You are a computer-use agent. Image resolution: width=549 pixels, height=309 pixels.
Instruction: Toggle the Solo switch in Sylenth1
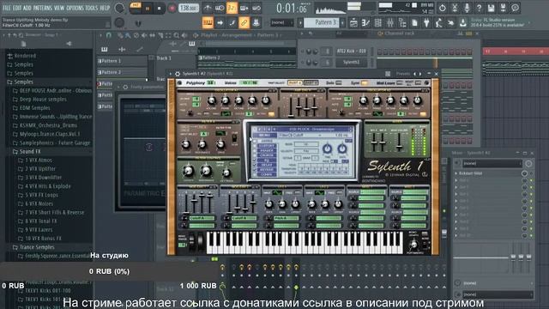339,83
